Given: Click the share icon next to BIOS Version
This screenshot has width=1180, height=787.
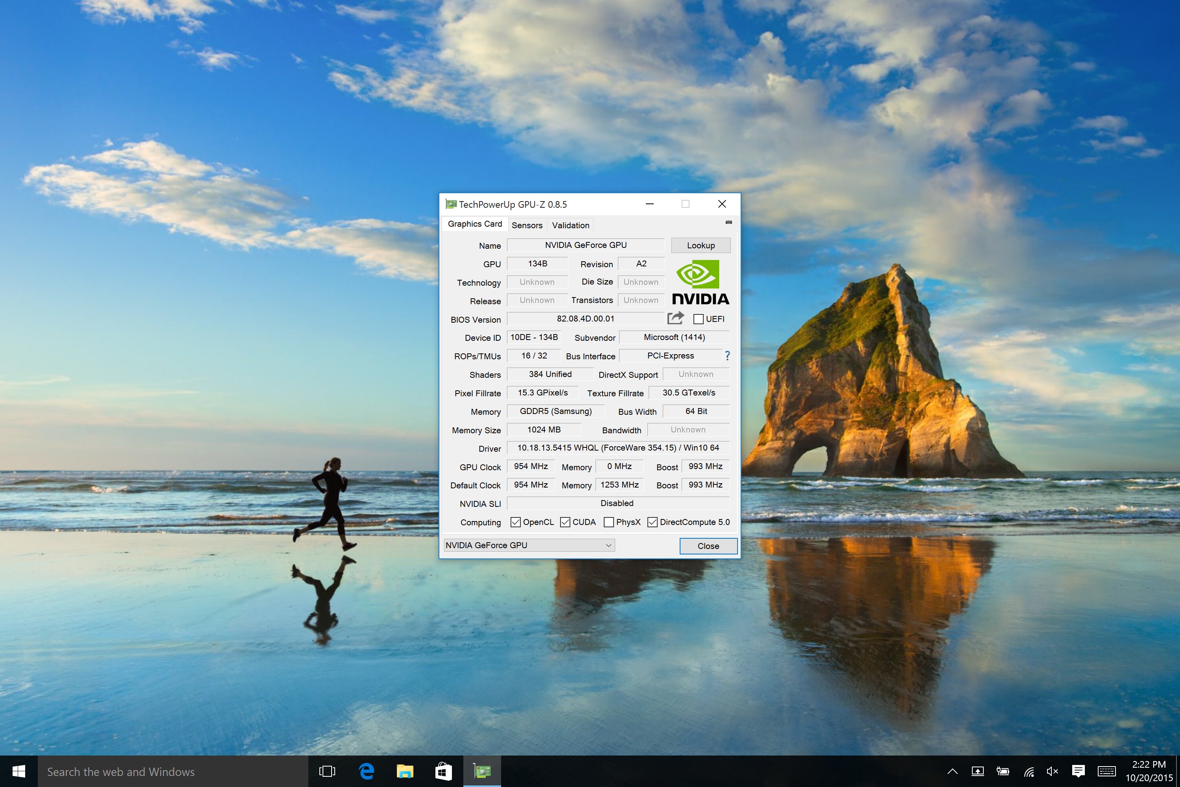Looking at the screenshot, I should pyautogui.click(x=676, y=318).
